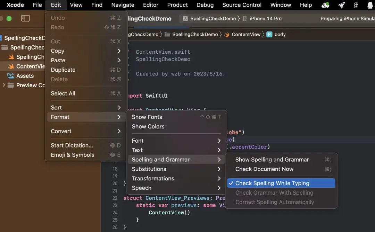Screen dimensions: 375x232
Task: Open Raycast from the menu bar rocket icon
Action: [341, 5]
